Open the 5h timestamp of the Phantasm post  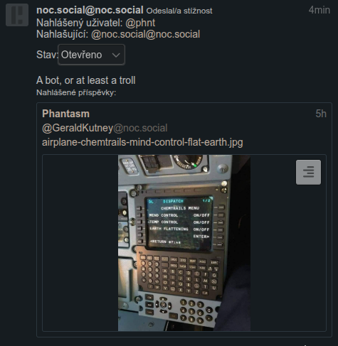(x=321, y=114)
